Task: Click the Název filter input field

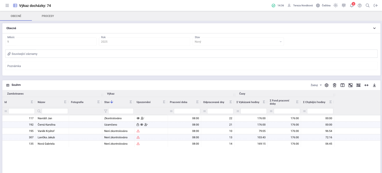Action: point(54,111)
